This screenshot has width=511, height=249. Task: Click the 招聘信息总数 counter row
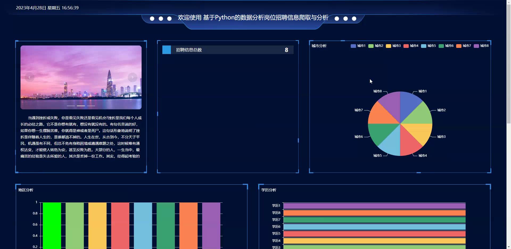pos(228,50)
